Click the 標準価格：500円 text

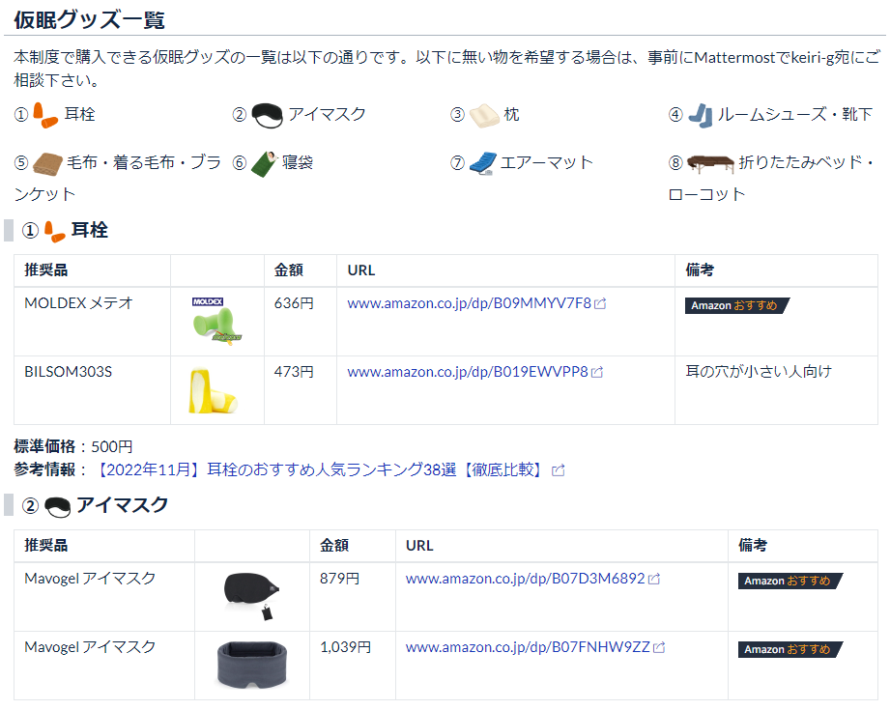pyautogui.click(x=73, y=447)
